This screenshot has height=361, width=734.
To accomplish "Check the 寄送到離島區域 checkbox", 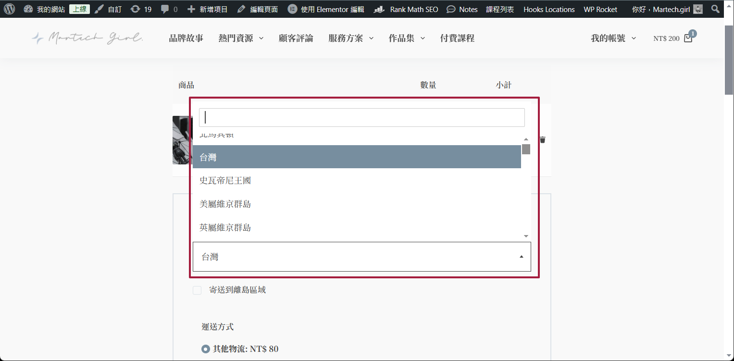I will point(197,290).
